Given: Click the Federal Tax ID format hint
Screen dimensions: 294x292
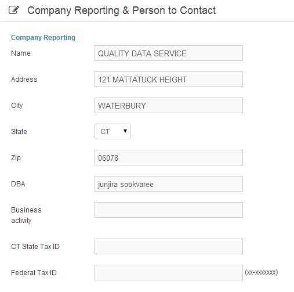Looking at the screenshot, I should coord(262,272).
